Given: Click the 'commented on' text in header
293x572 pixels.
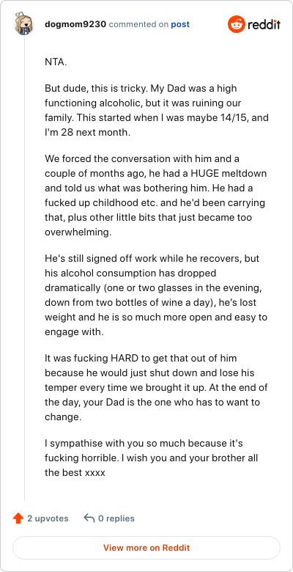Looking at the screenshot, I should (x=138, y=24).
